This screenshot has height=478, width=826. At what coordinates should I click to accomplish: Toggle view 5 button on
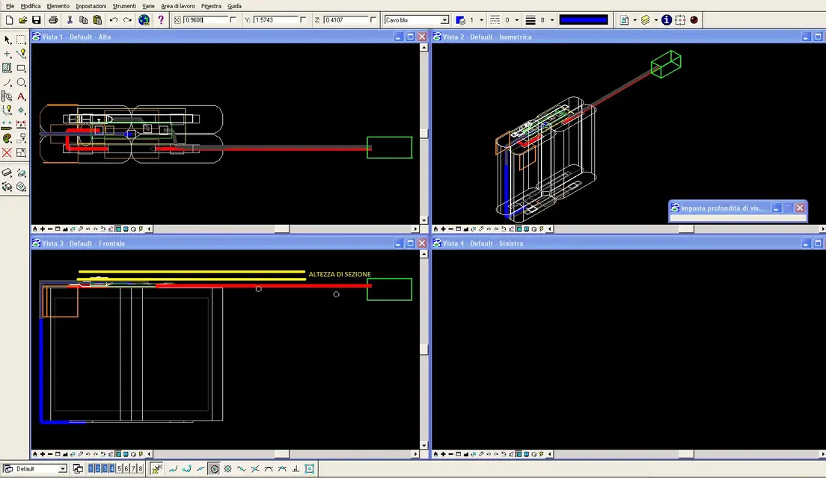coord(119,469)
